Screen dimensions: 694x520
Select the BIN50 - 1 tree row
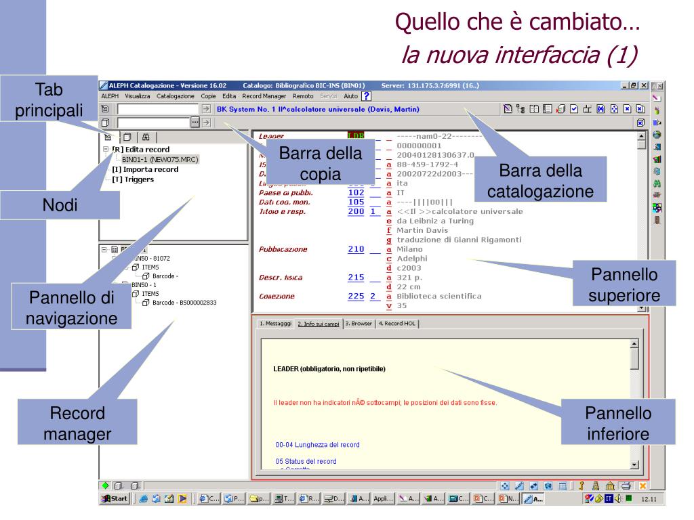coord(144,285)
